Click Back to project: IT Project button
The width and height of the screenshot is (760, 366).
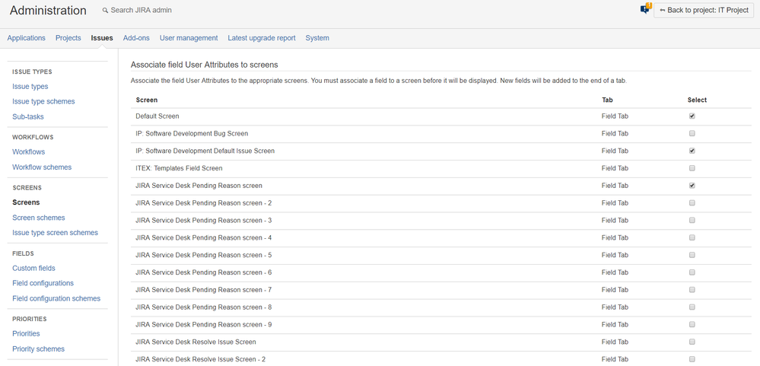point(704,10)
